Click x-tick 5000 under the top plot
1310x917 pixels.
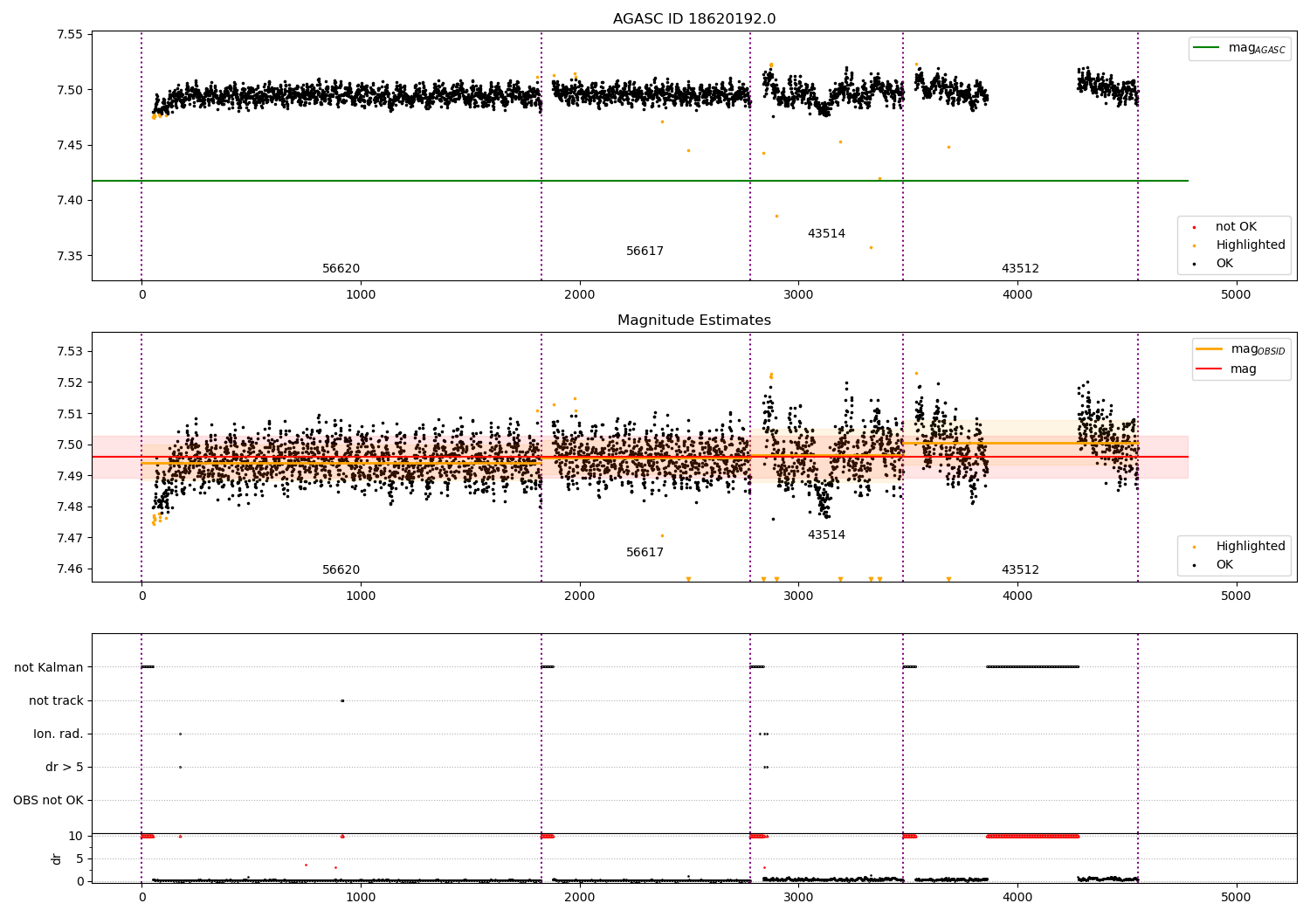[1236, 295]
